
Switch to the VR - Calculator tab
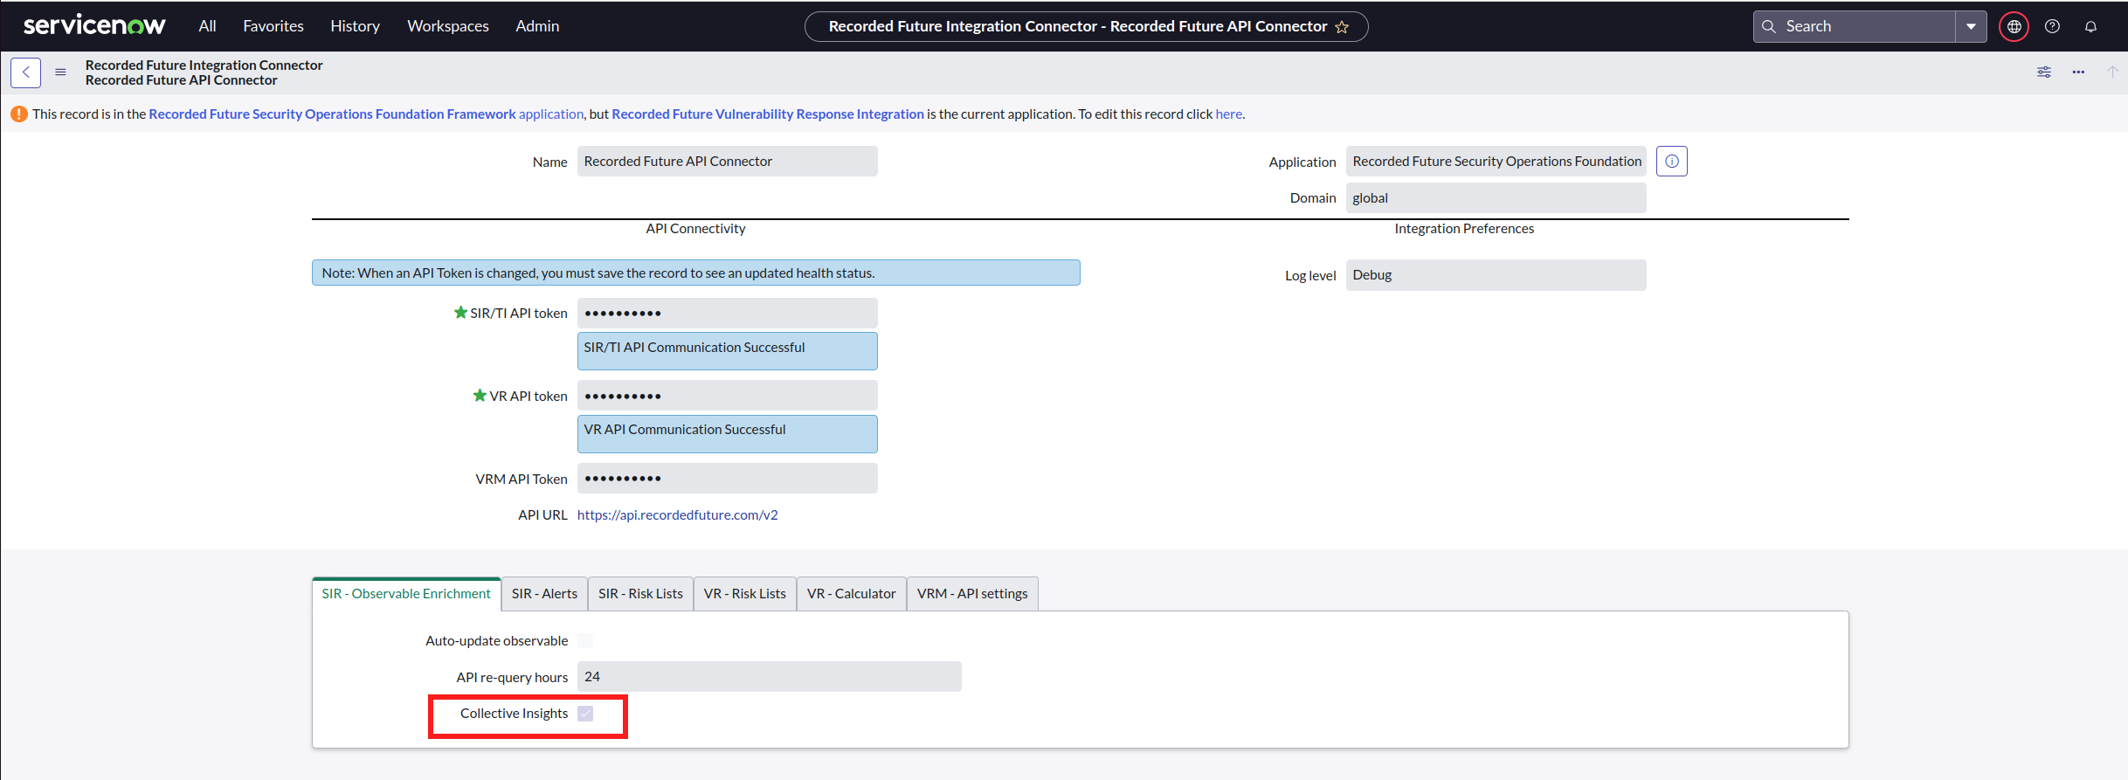point(851,594)
